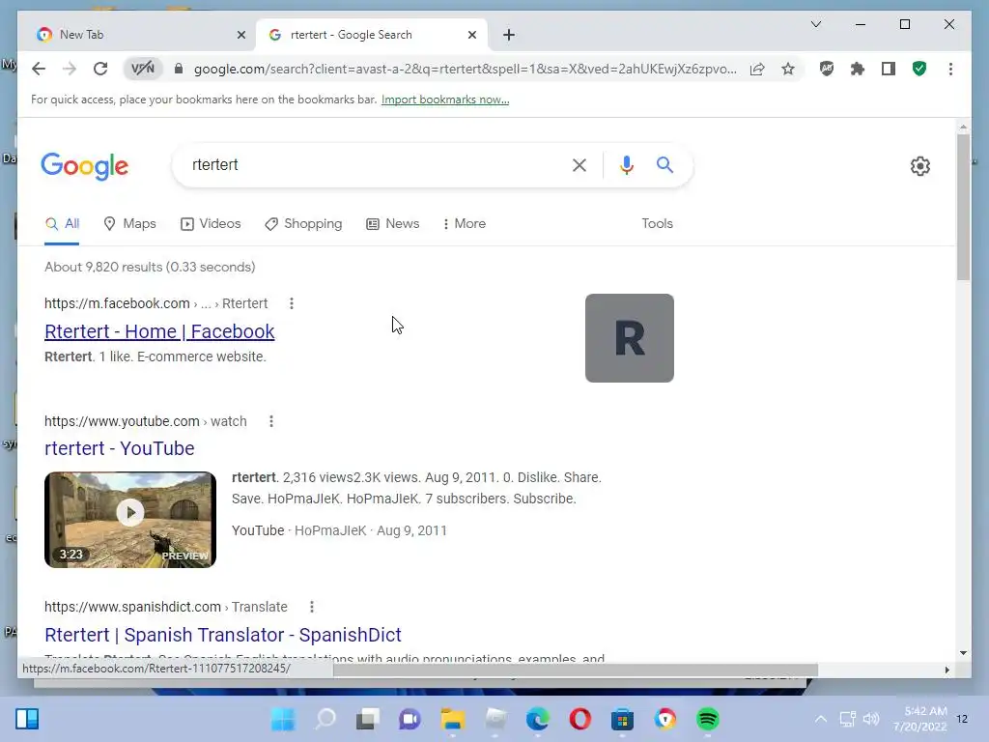Play the YouTube video preview thumbnail

(130, 520)
